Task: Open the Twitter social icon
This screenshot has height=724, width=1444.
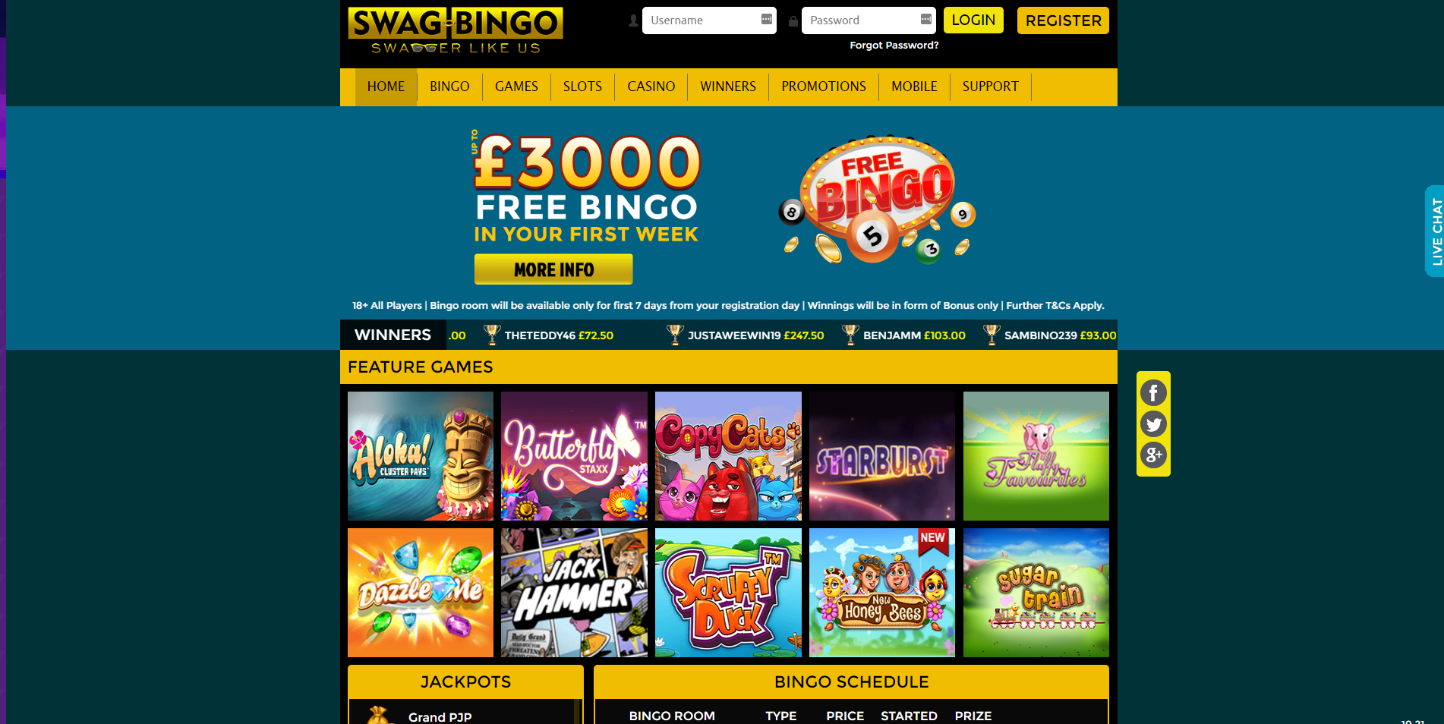Action: coord(1153,424)
